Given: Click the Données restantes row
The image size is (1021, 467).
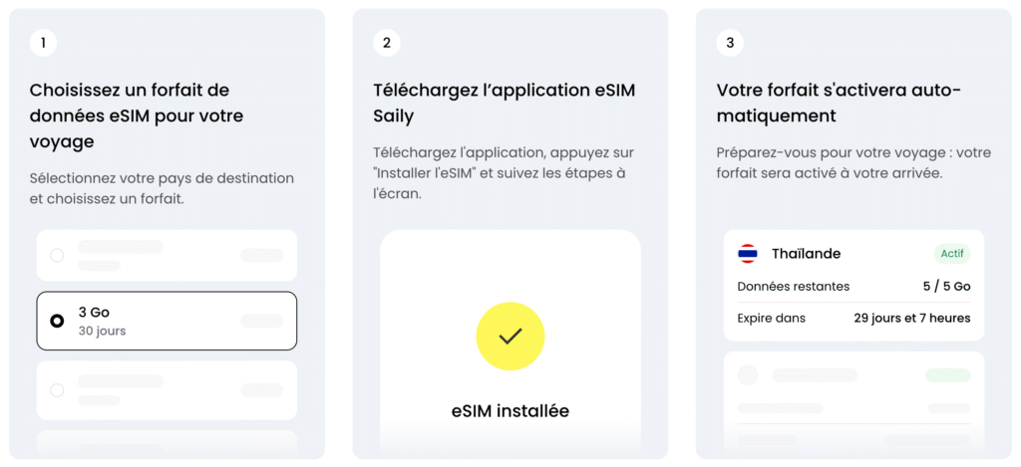Looking at the screenshot, I should (x=853, y=286).
